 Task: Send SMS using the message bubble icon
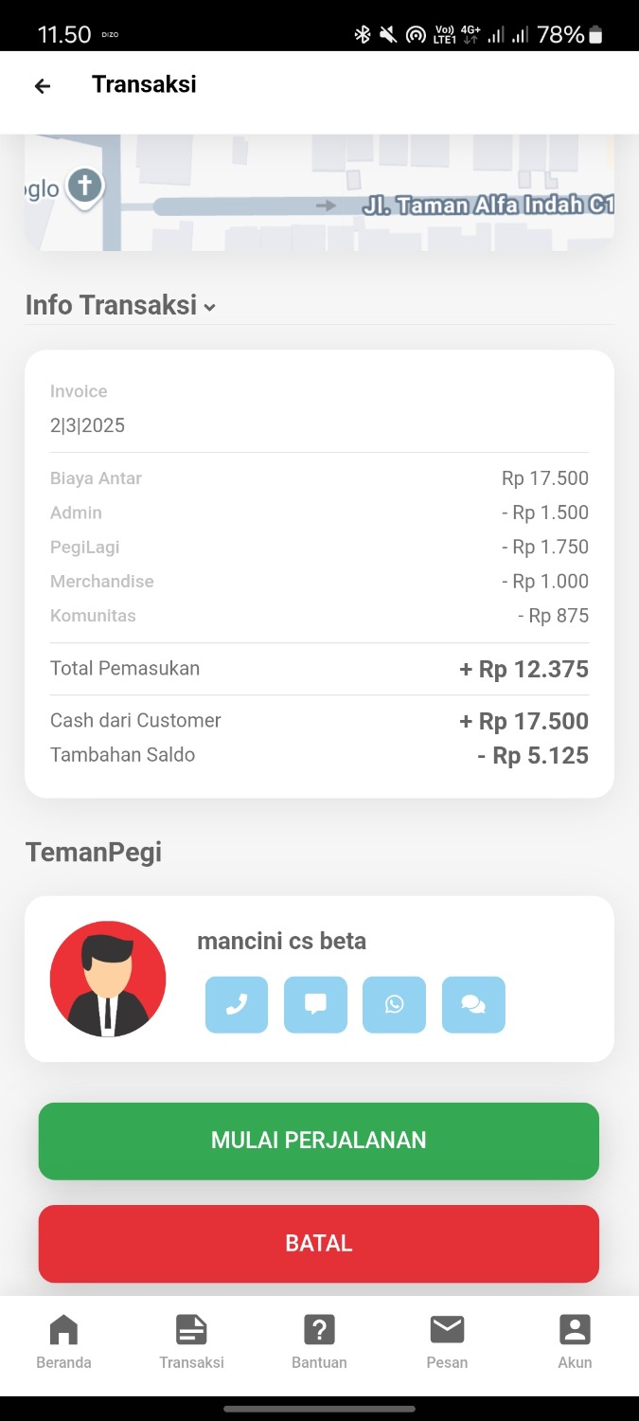point(315,1004)
